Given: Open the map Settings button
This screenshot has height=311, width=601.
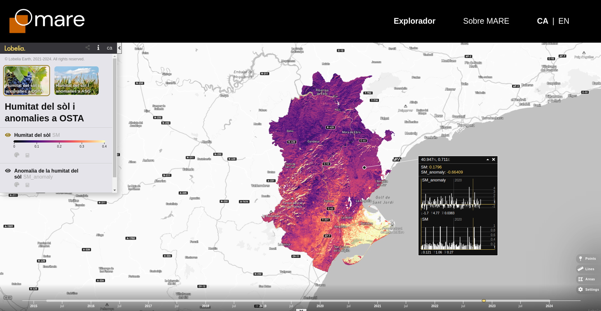Looking at the screenshot, I should coord(588,289).
